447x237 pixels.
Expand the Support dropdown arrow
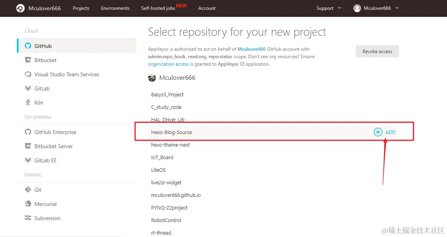(x=339, y=8)
